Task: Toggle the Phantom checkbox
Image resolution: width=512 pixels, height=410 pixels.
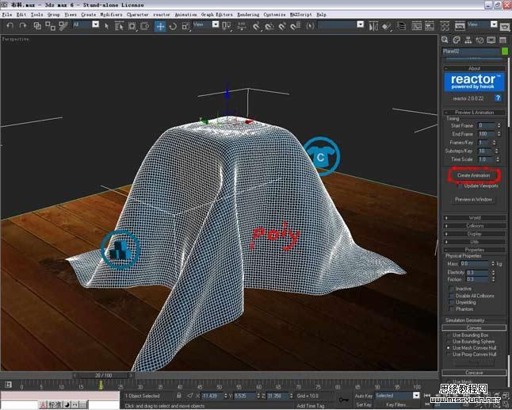Action: click(x=452, y=308)
